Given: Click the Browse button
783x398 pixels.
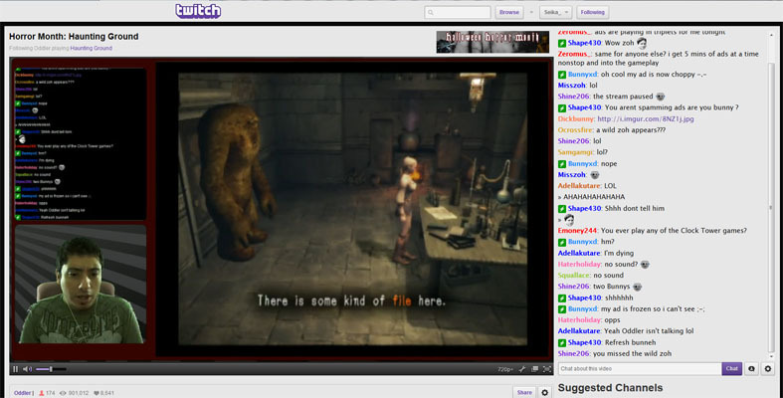Looking at the screenshot, I should 508,12.
